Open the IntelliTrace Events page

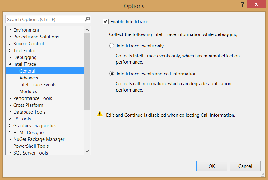[x=38, y=85]
